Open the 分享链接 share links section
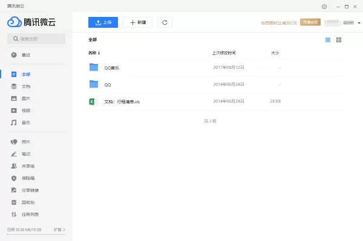Image resolution: width=363 pixels, height=241 pixels. coord(25,190)
